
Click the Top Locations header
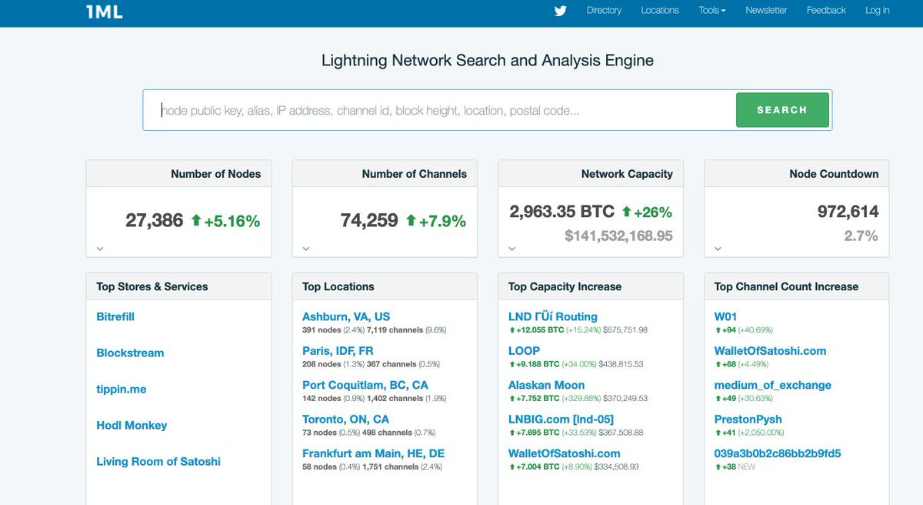(x=338, y=286)
